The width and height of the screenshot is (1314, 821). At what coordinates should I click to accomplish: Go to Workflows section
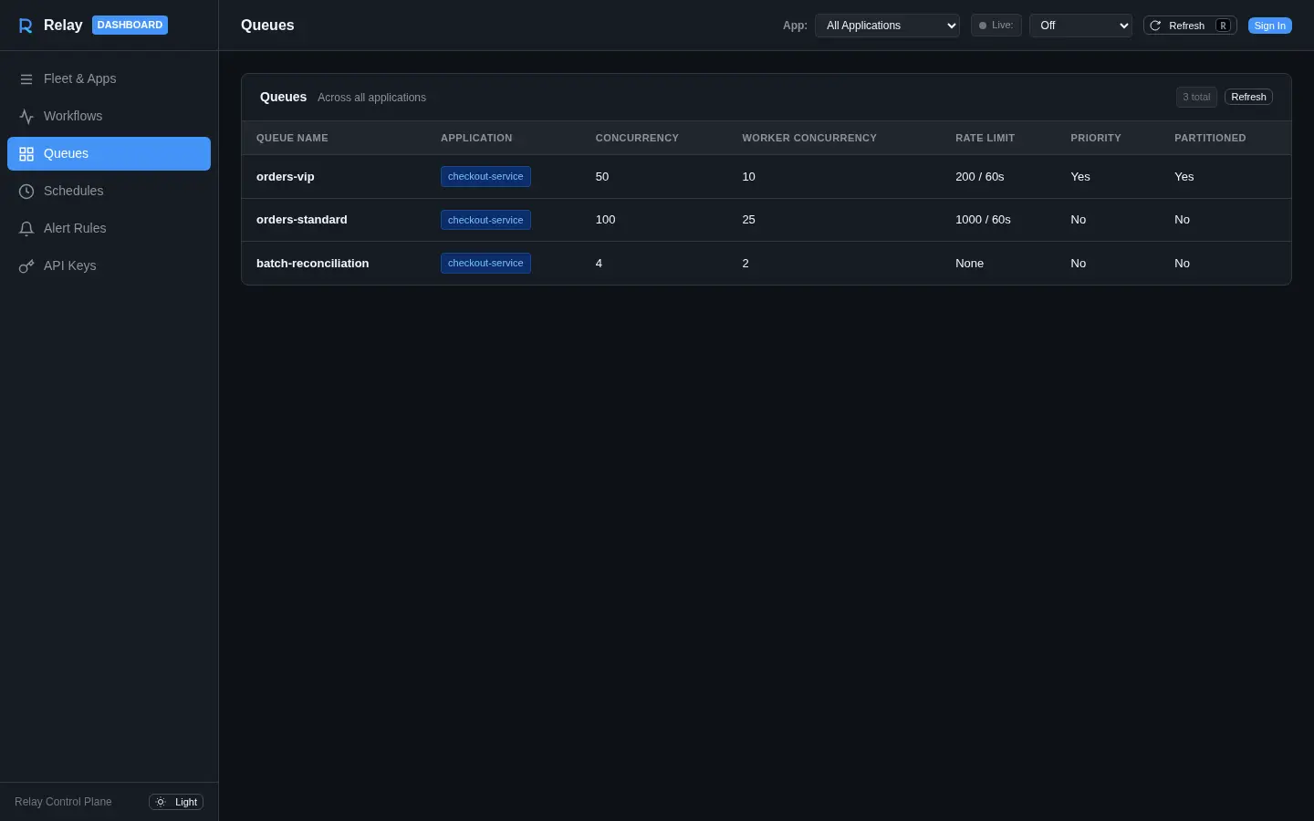pyautogui.click(x=109, y=116)
